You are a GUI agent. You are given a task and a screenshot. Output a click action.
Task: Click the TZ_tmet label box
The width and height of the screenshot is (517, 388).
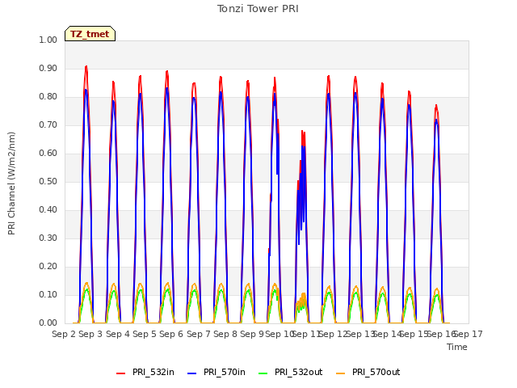90,34
